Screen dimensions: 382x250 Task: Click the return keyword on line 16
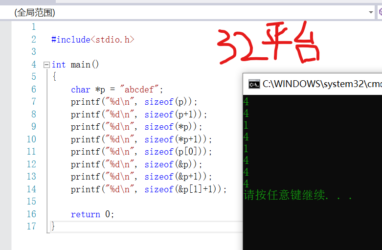tap(85, 214)
